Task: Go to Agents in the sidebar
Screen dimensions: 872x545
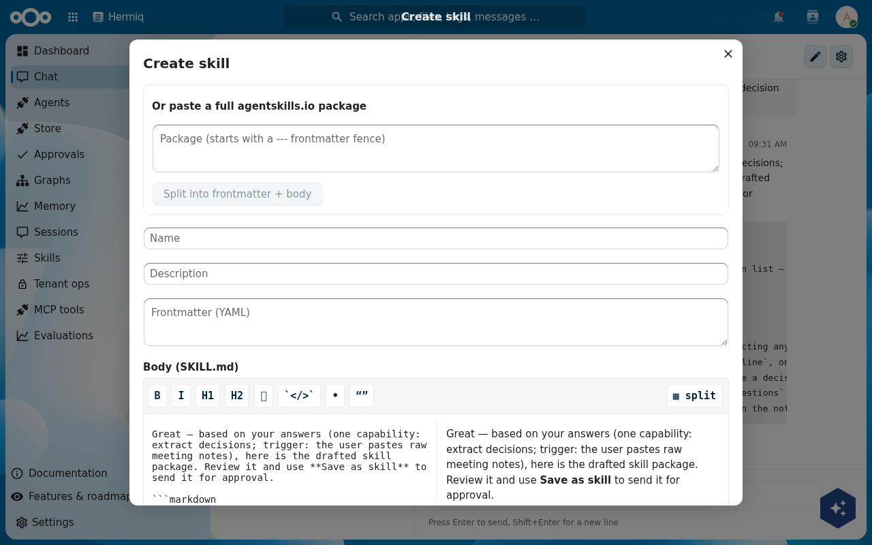Action: (52, 103)
